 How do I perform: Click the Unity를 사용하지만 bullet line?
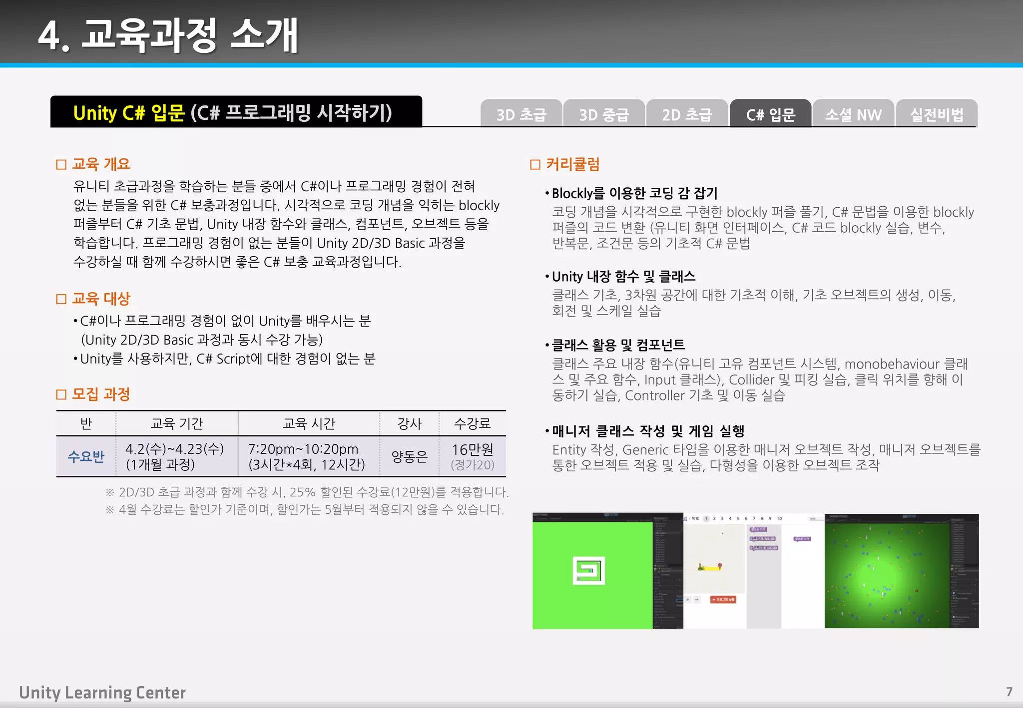click(224, 359)
